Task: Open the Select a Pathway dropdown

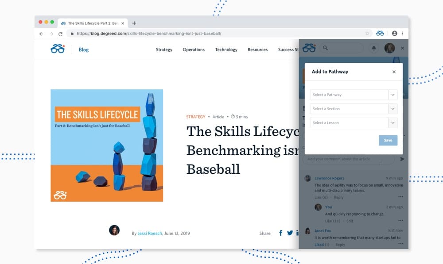Action: coord(354,95)
